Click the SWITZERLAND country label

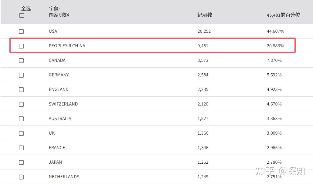pyautogui.click(x=63, y=104)
